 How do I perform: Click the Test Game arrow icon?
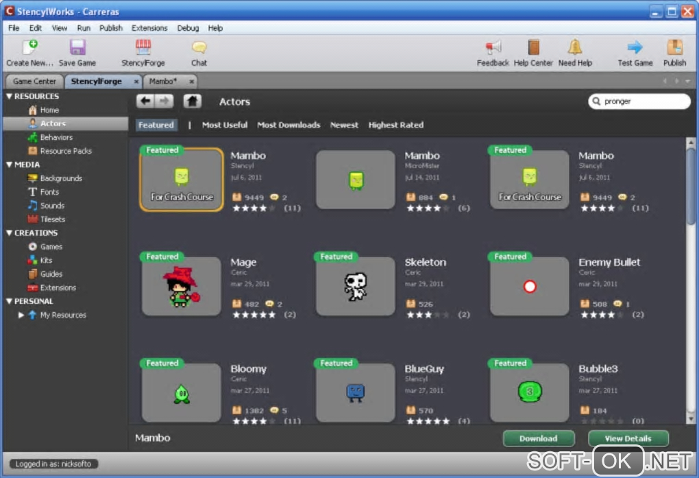click(x=635, y=47)
